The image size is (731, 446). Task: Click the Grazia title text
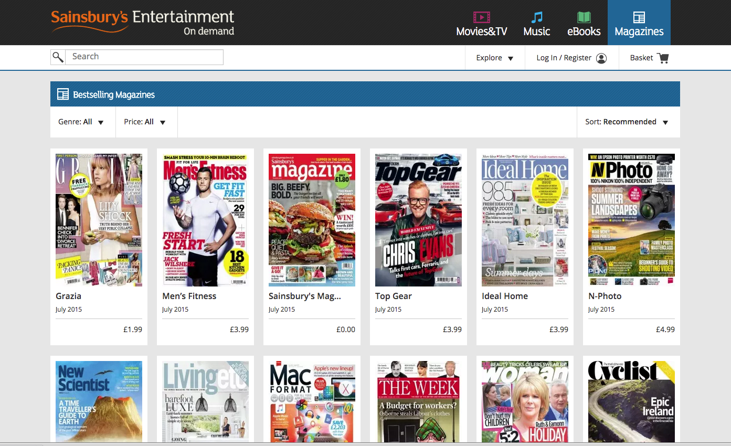68,296
